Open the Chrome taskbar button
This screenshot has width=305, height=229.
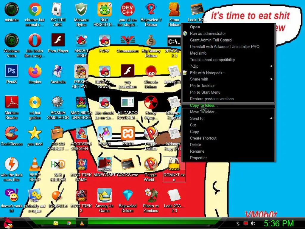click(69, 223)
